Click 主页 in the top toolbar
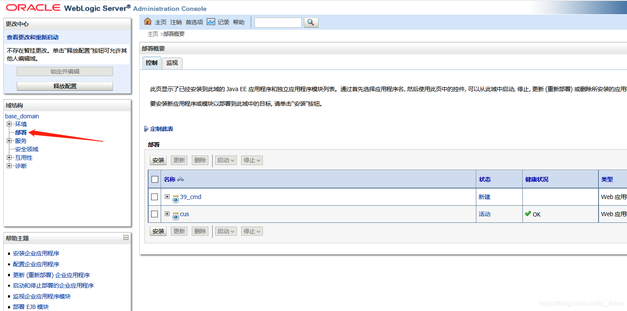The image size is (627, 311). coord(161,22)
